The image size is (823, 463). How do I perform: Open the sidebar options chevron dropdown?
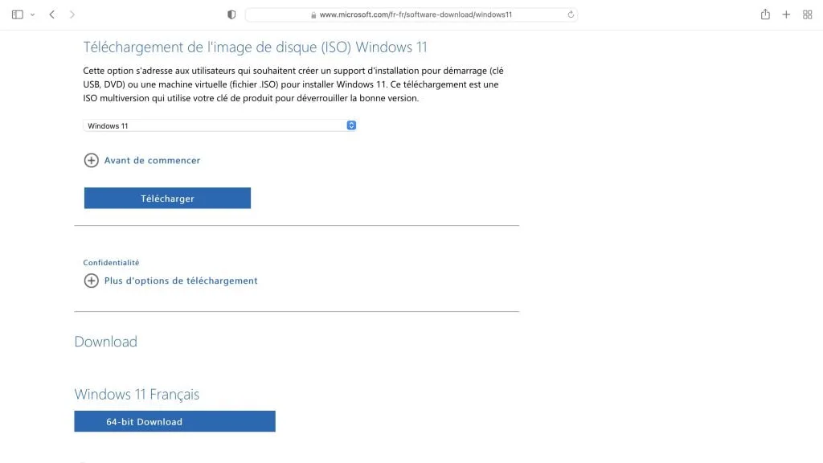(x=32, y=14)
